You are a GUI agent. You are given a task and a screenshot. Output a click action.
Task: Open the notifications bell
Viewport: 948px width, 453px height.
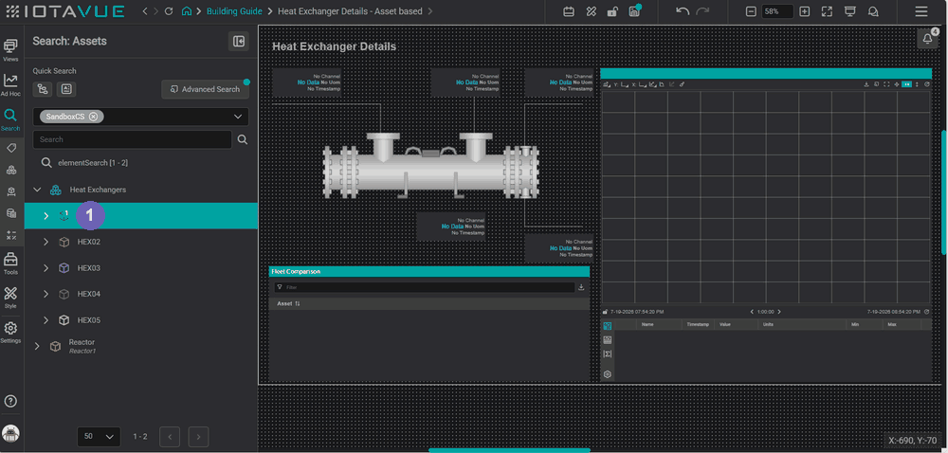[x=928, y=39]
